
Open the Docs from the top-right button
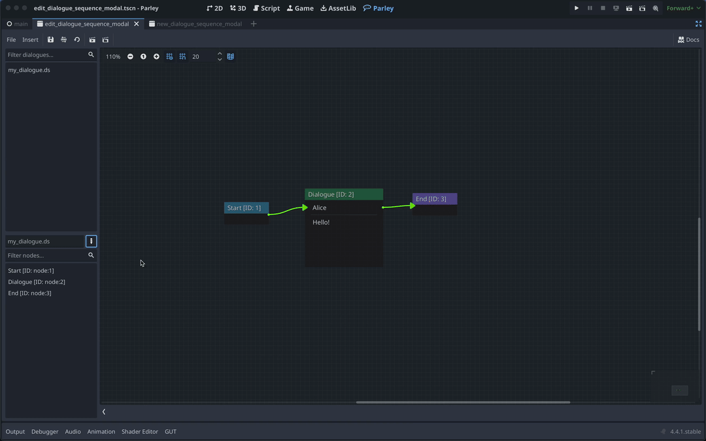[687, 39]
